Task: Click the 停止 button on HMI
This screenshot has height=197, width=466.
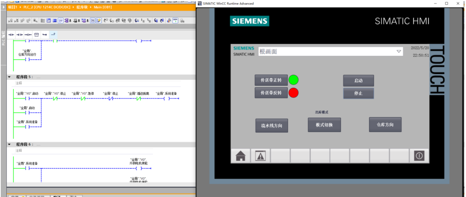Action: pyautogui.click(x=358, y=93)
